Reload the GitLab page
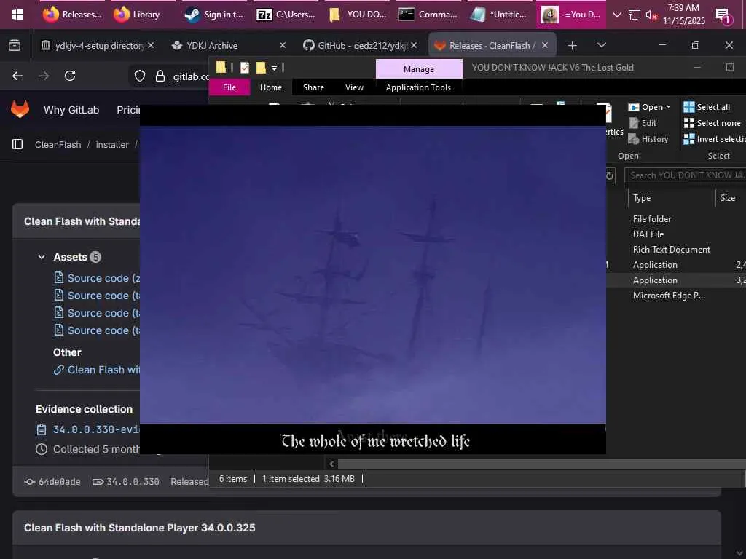 click(70, 76)
